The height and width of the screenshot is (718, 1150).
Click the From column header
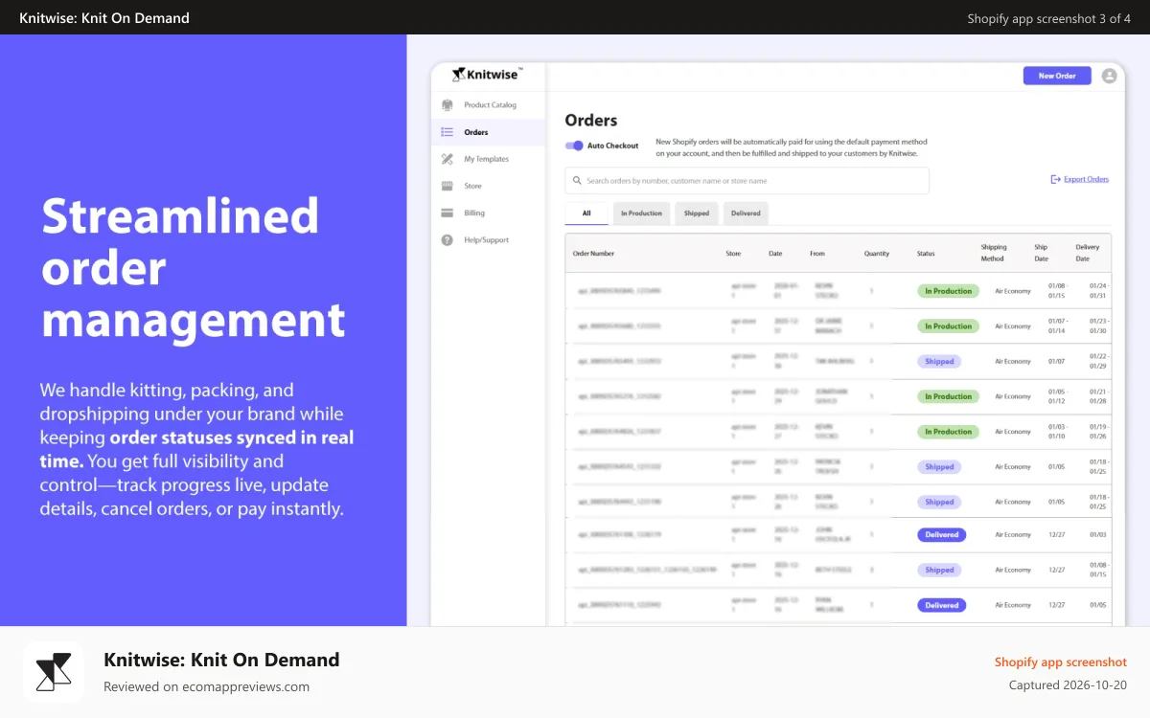click(x=816, y=254)
